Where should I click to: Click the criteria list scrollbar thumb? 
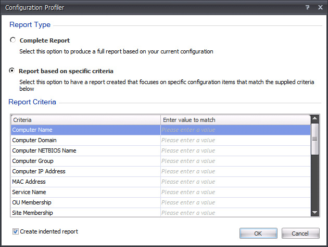pos(314,139)
